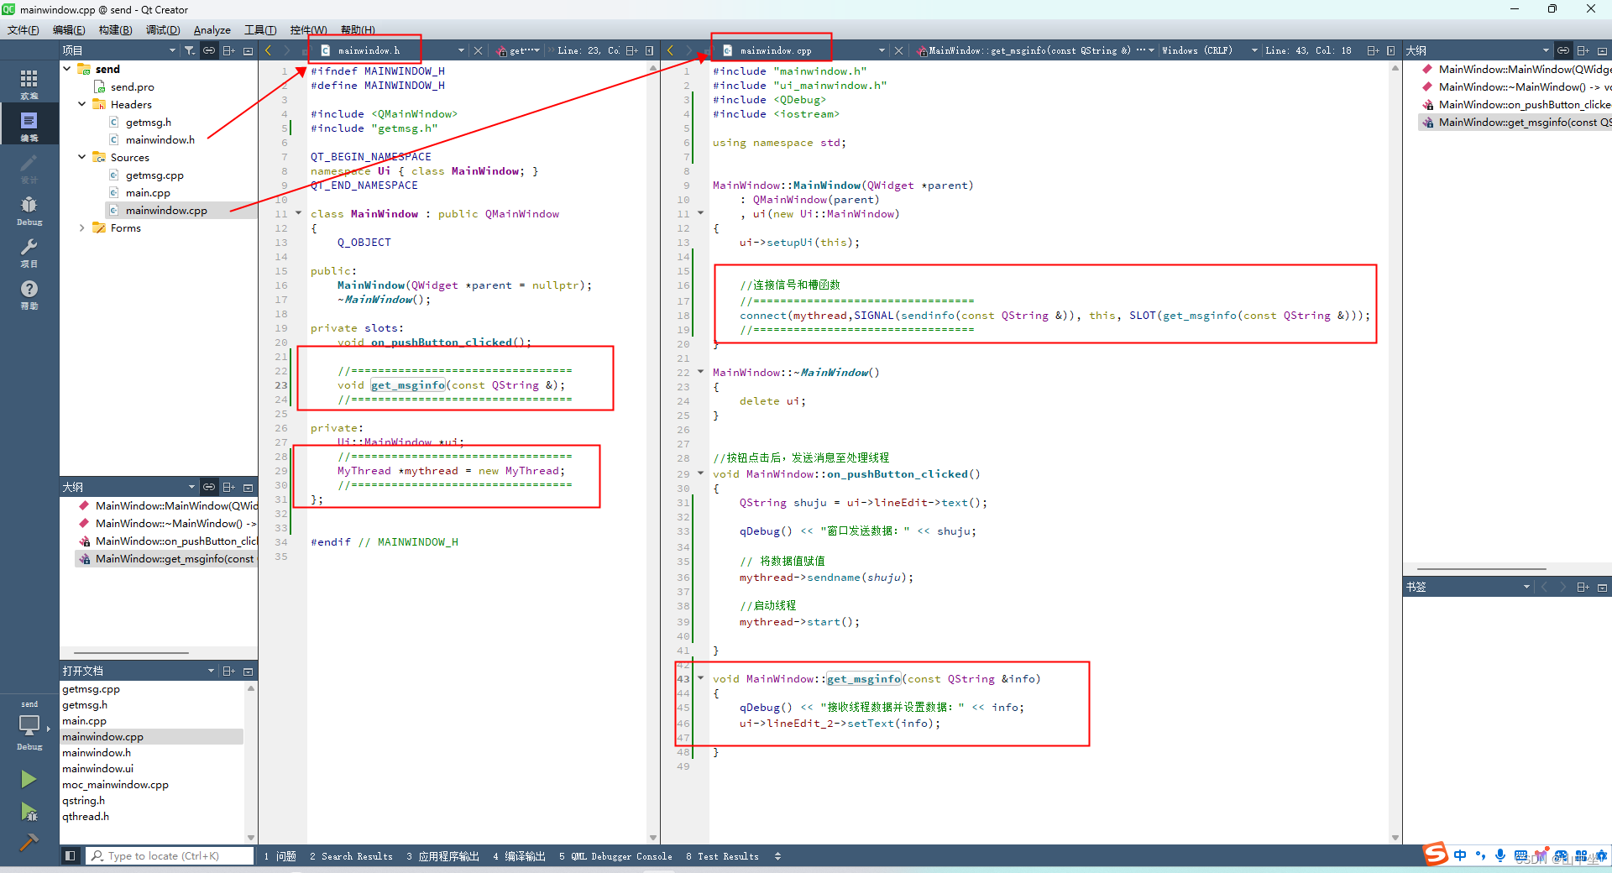1612x873 pixels.
Task: Split the left editor view
Action: pos(631,50)
